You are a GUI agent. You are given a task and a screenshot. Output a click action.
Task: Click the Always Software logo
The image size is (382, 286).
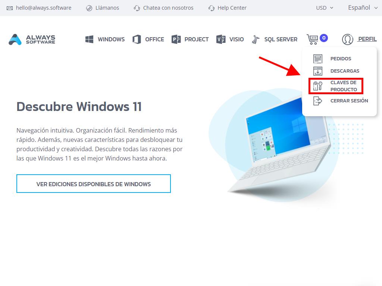click(32, 39)
